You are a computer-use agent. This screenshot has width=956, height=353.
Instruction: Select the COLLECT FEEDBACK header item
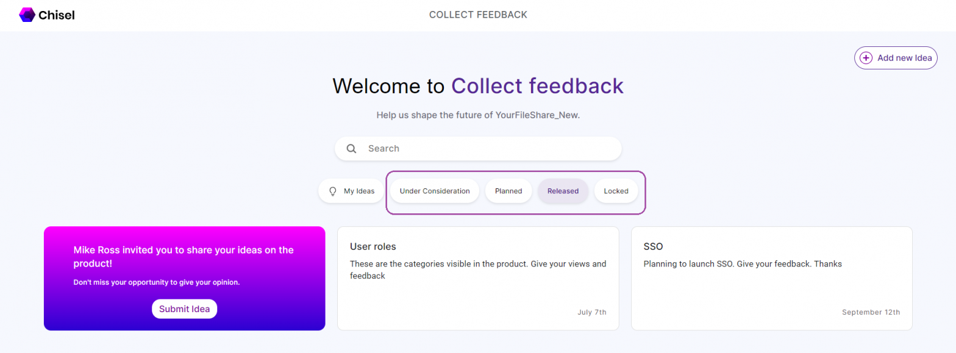[477, 14]
